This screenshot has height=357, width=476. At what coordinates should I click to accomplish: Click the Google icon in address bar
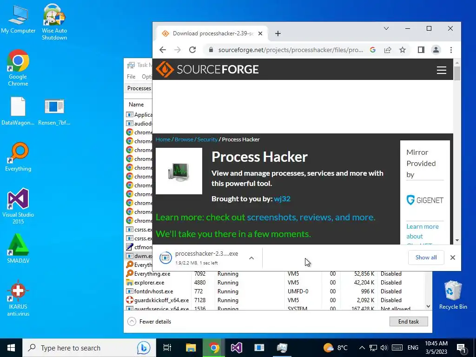(373, 50)
